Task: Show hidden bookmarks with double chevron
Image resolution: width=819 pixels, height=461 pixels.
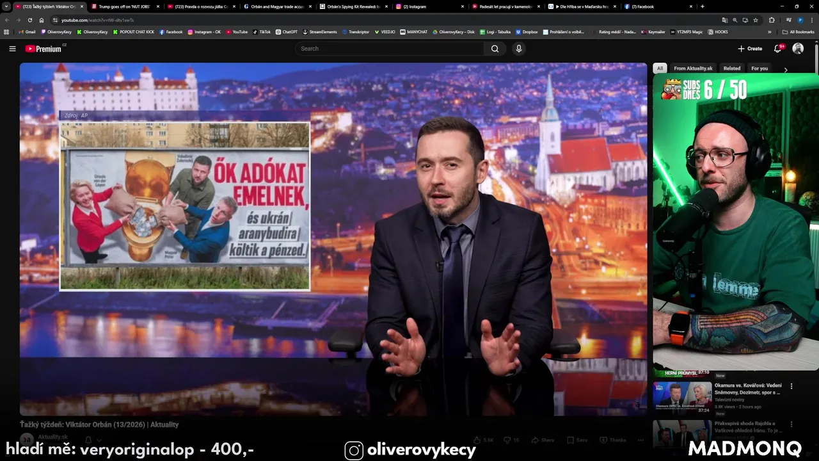Action: (770, 31)
